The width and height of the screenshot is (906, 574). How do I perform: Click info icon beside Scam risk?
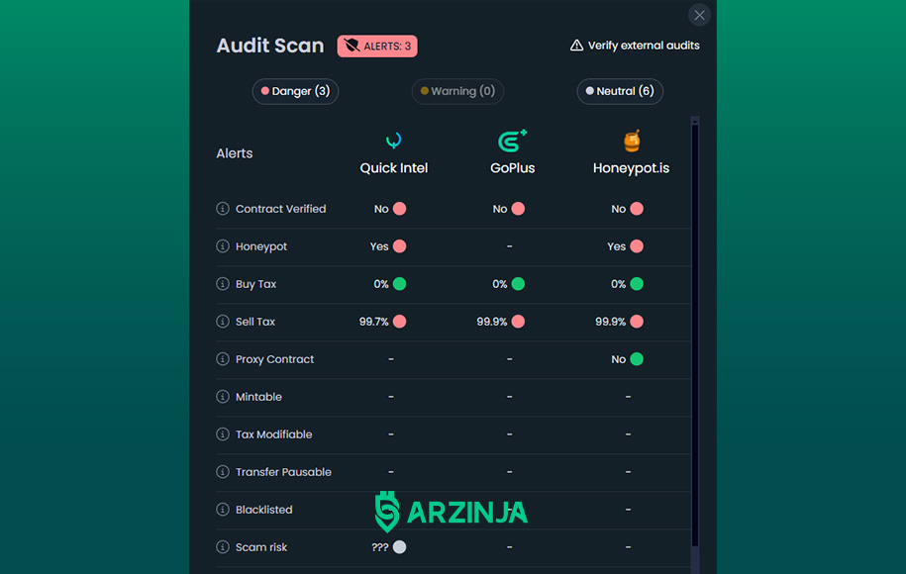click(x=223, y=546)
